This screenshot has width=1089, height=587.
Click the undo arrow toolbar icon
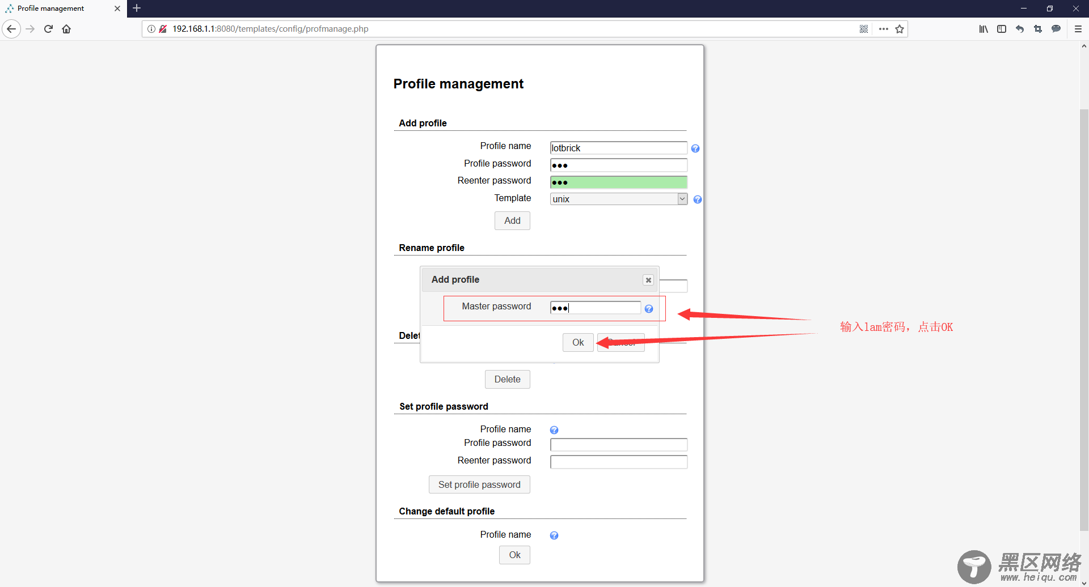pyautogui.click(x=1020, y=29)
